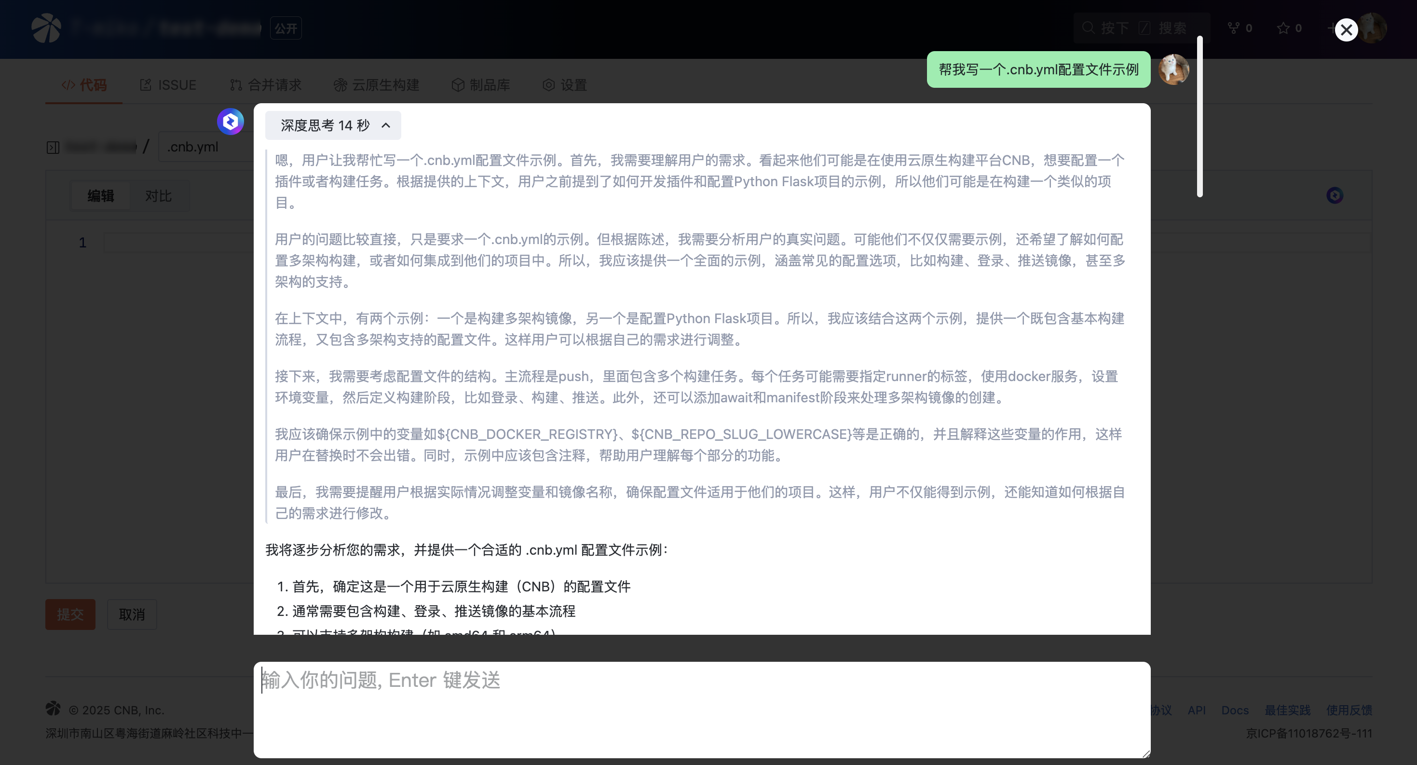The height and width of the screenshot is (765, 1417).
Task: Click the box icon beside 制品库
Action: pos(458,85)
